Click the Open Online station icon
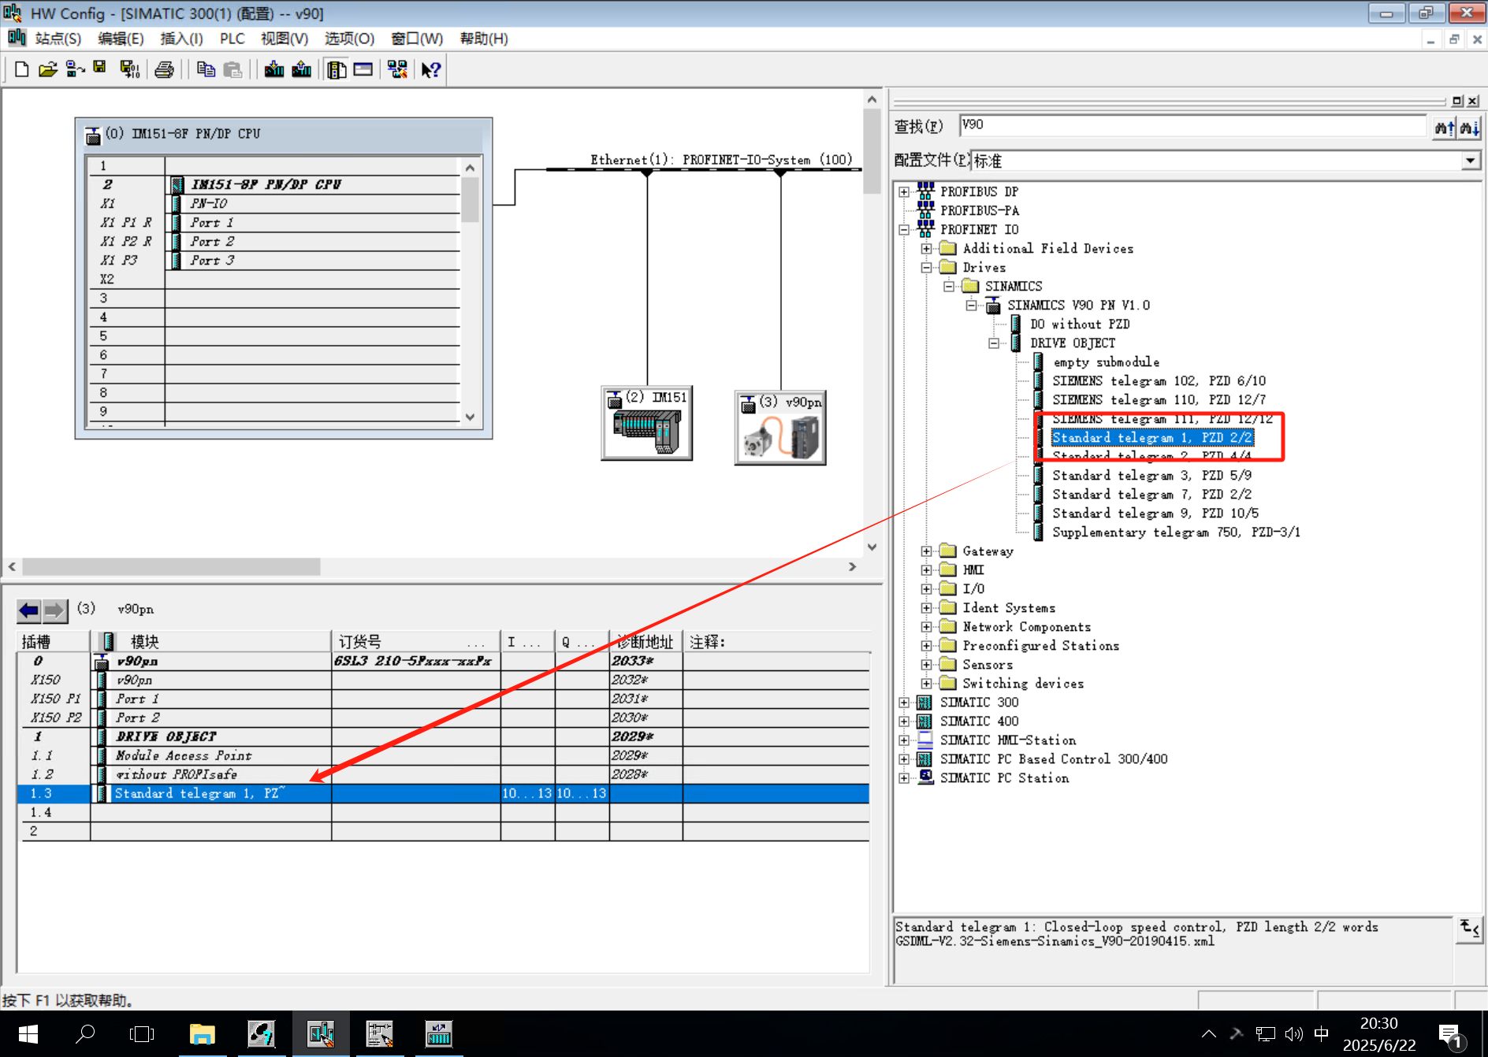 (x=75, y=69)
